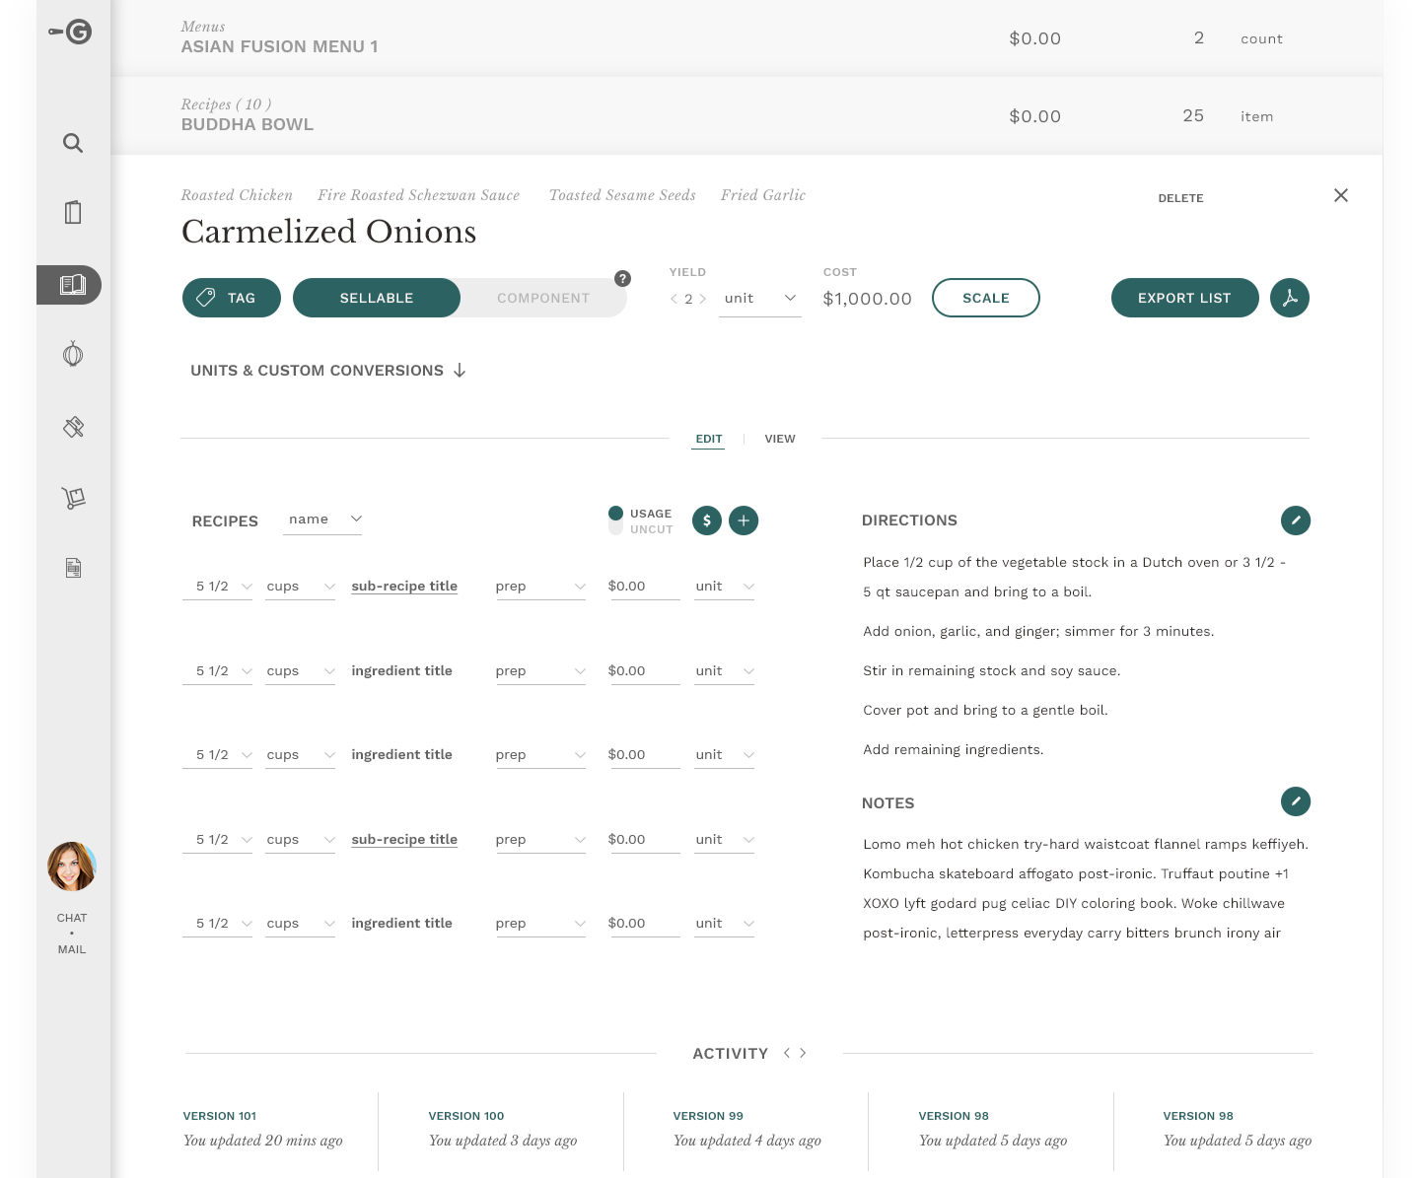Open Chat from the sidebar
Image resolution: width=1420 pixels, height=1178 pixels.
72,918
